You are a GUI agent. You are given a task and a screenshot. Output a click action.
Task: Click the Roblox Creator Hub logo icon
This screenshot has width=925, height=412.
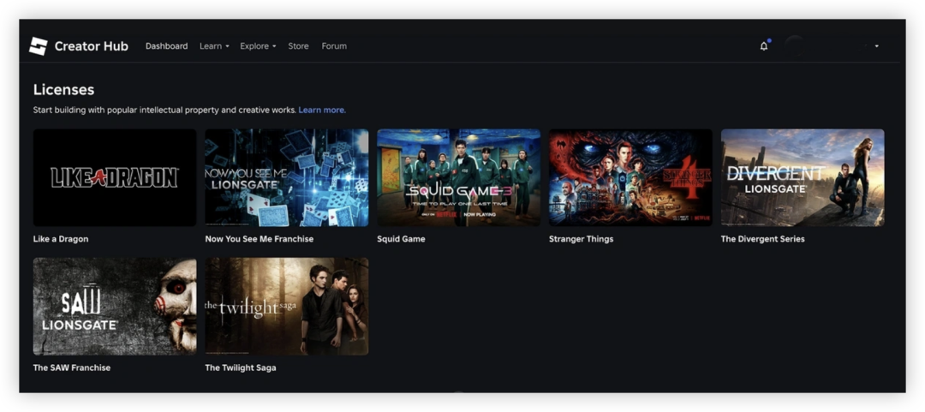(x=38, y=46)
